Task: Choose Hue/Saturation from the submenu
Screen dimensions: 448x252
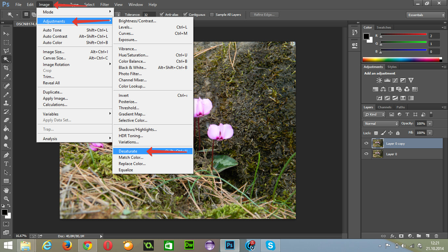Action: pos(153,55)
